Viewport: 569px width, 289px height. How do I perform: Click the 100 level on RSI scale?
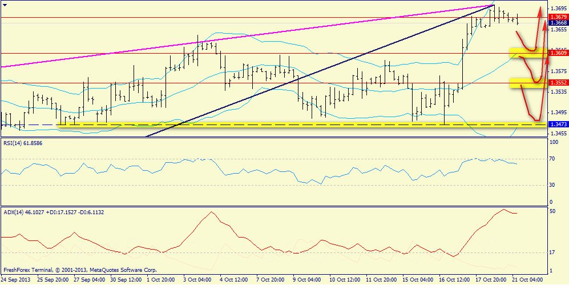click(554, 143)
